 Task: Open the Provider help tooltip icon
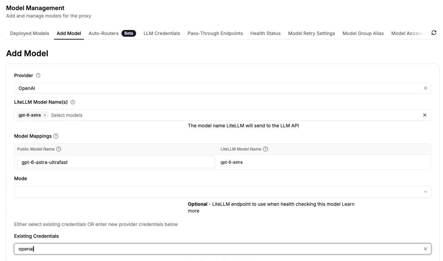click(38, 75)
